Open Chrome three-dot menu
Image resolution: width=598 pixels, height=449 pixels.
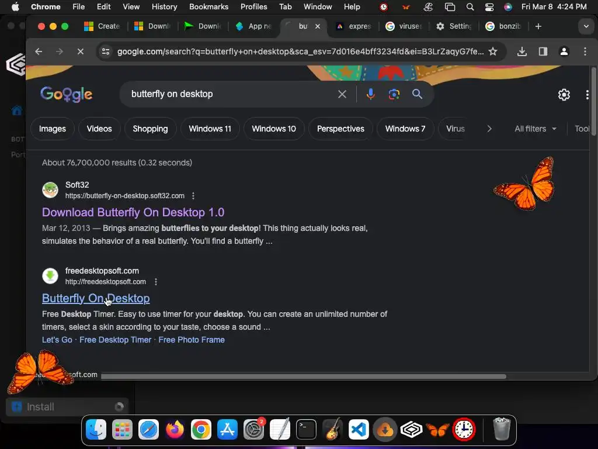tap(585, 51)
